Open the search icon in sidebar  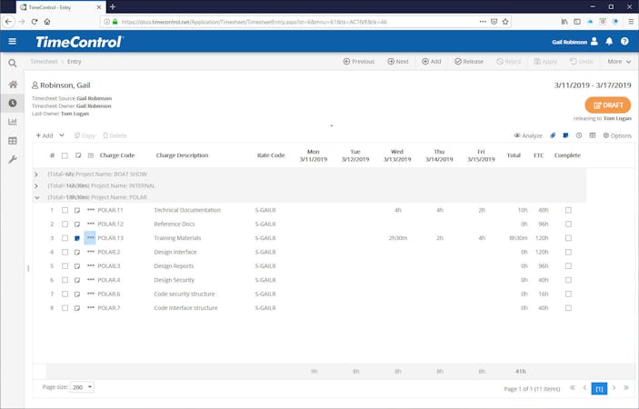pos(13,63)
